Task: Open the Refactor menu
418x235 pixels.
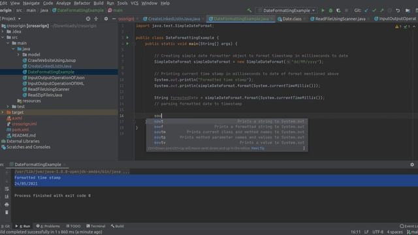Action: 82,3
